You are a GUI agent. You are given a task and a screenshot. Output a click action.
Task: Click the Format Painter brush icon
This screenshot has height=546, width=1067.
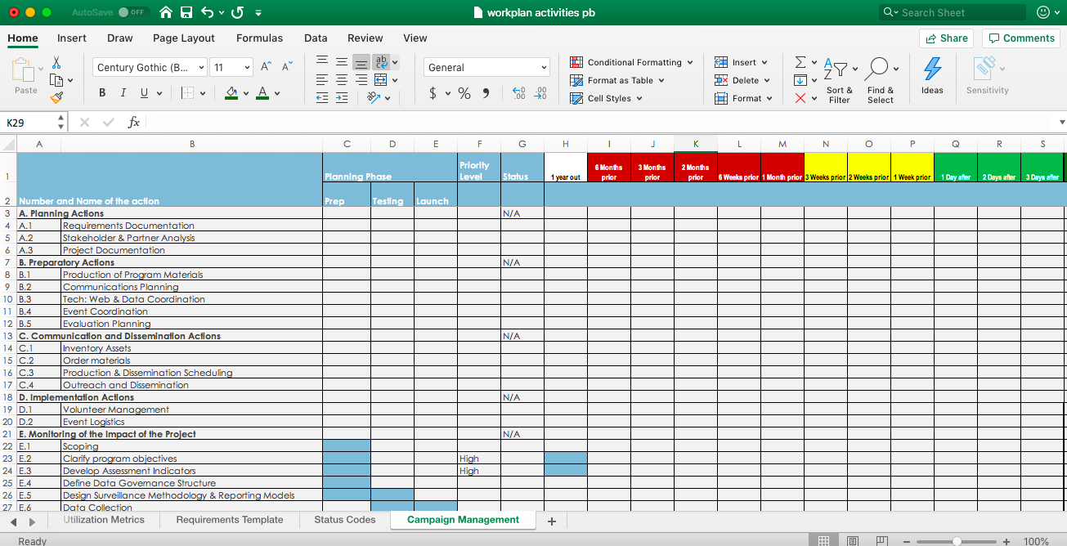[x=56, y=98]
